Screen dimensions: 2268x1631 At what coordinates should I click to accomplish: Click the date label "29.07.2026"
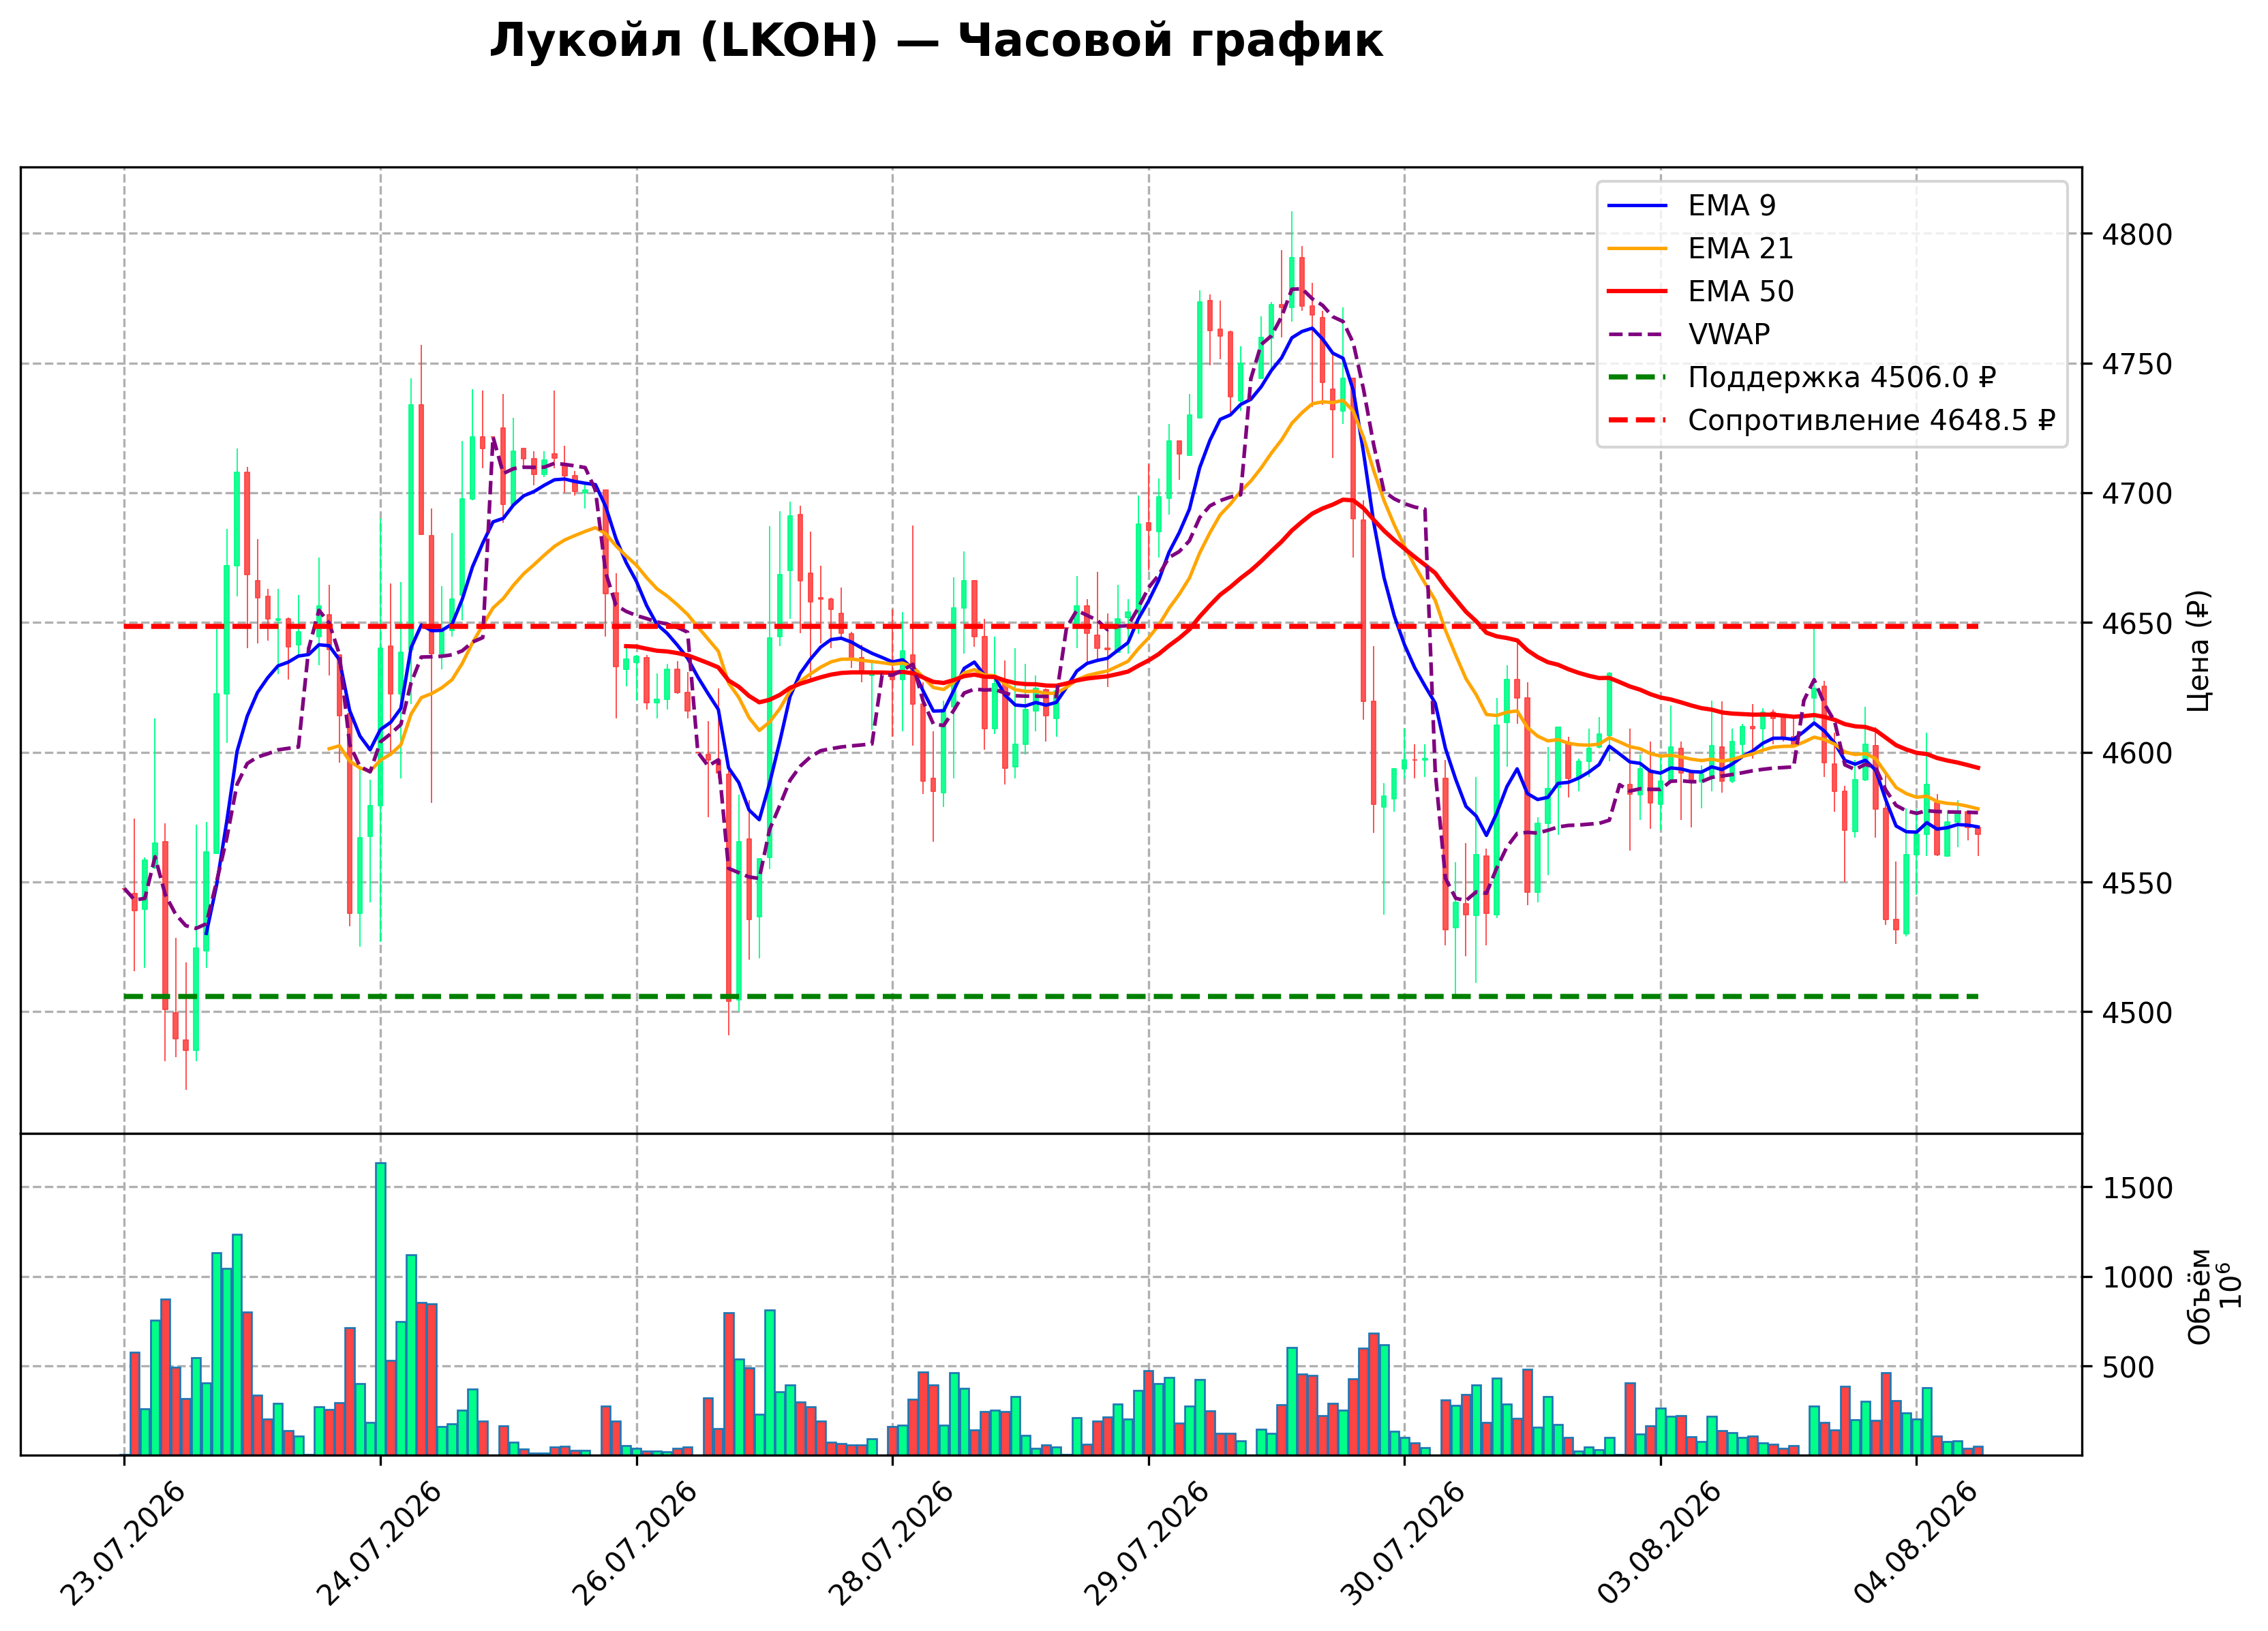click(x=1147, y=1544)
